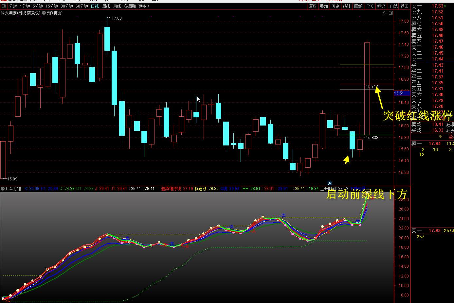Click the 买一 17.43 bid row

(x=432, y=65)
